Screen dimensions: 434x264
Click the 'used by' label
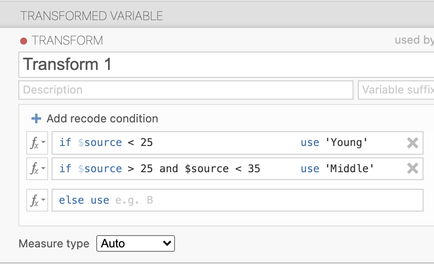coord(413,40)
